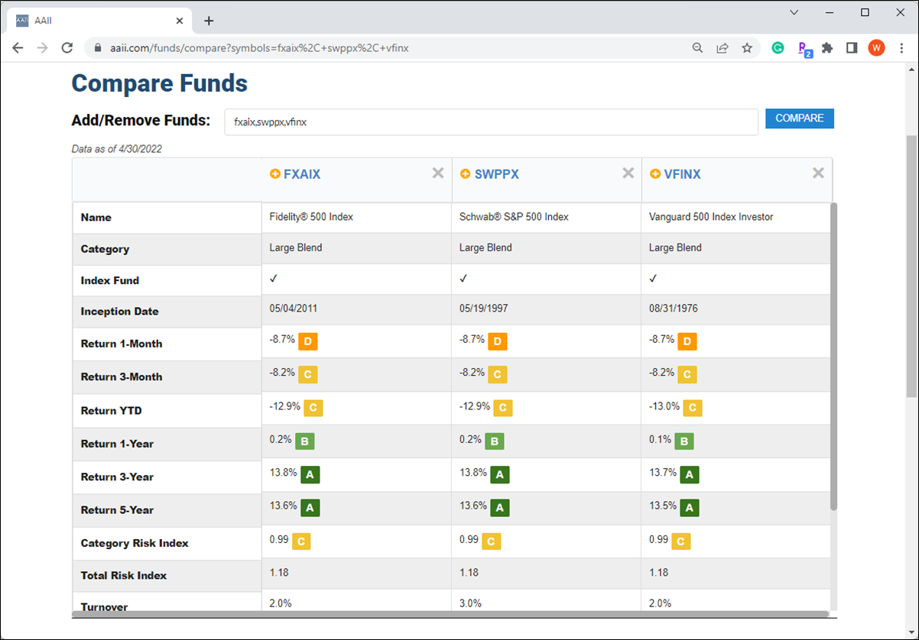Bookmark this page with the star icon
Image resolution: width=919 pixels, height=640 pixels.
click(x=747, y=48)
